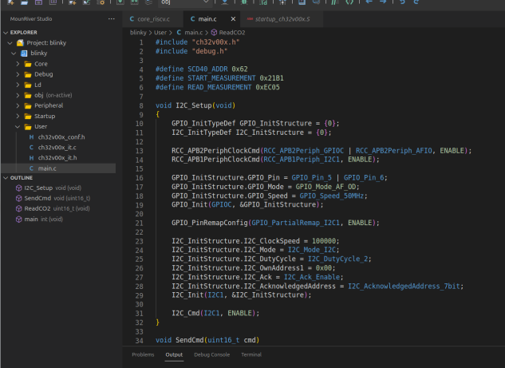Expand the Core folder
The height and width of the screenshot is (368, 505).
41,64
